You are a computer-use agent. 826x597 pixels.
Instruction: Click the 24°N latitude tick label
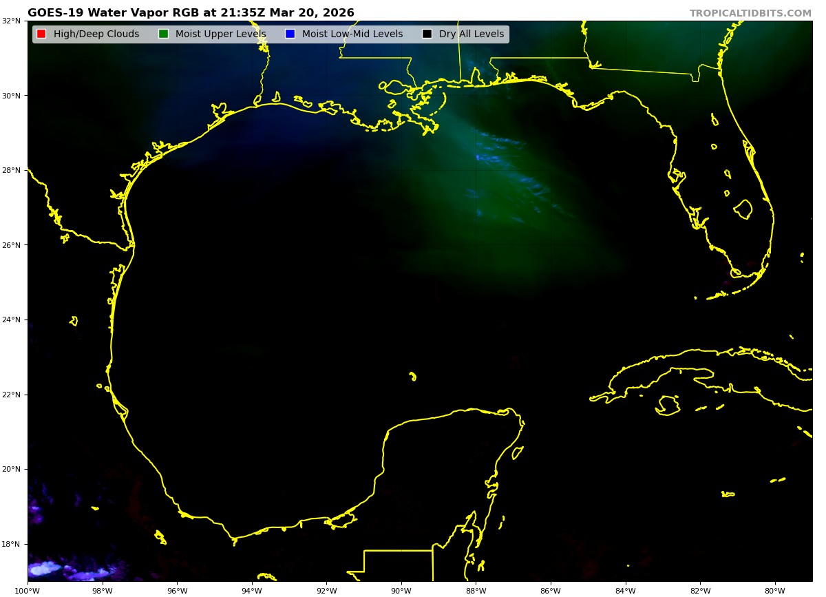point(11,320)
